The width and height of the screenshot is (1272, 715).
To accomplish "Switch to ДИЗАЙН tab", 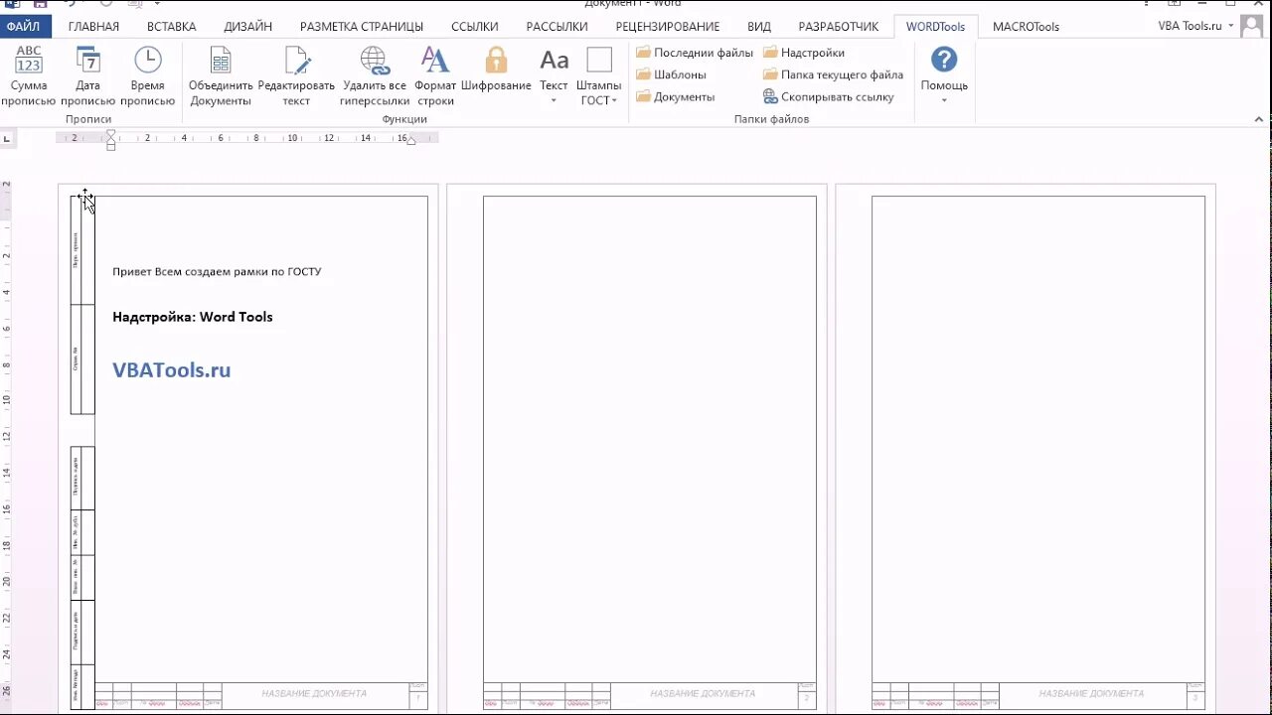I will click(247, 27).
